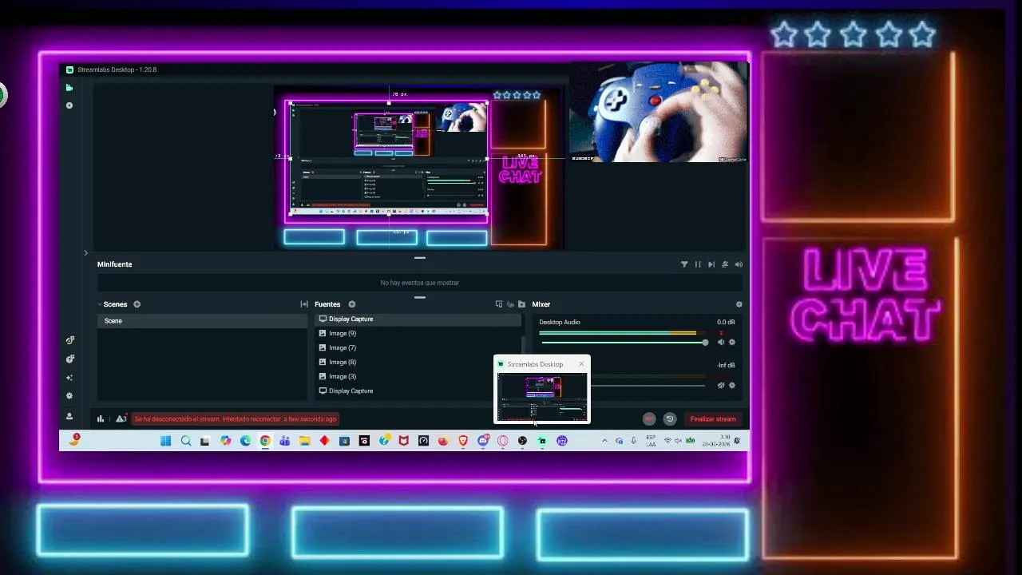Toggle the replay buffer button
This screenshot has width=1022, height=575.
[x=670, y=418]
